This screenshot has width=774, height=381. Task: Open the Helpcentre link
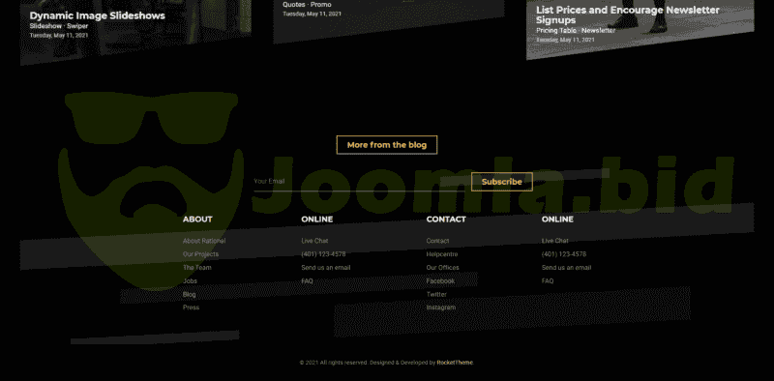pos(442,254)
